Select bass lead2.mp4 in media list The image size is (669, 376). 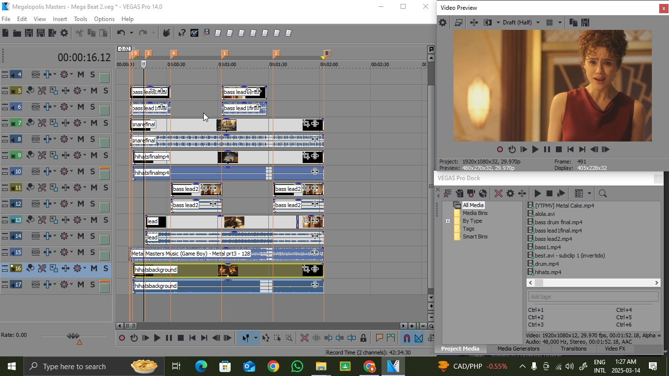553,239
